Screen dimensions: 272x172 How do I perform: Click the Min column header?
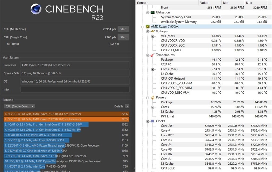point(233,3)
